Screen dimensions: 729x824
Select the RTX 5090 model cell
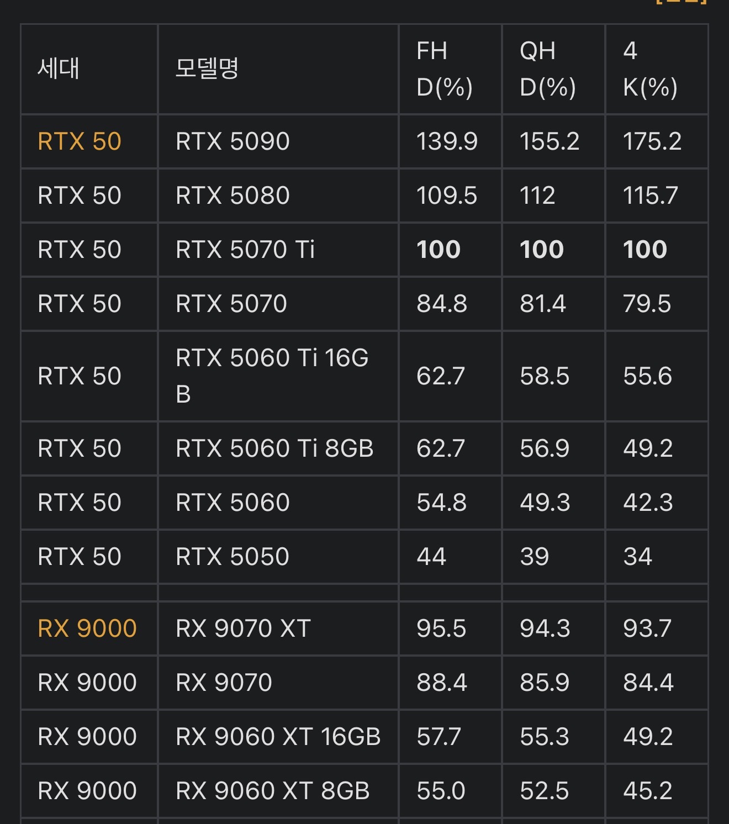(x=233, y=141)
